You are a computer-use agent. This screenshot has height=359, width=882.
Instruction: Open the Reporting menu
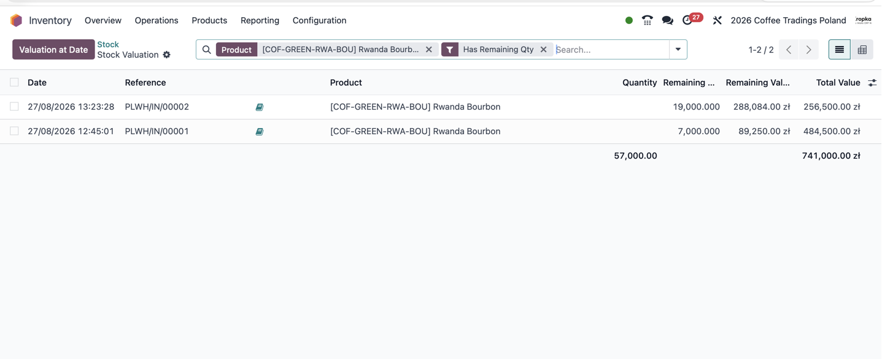tap(260, 20)
